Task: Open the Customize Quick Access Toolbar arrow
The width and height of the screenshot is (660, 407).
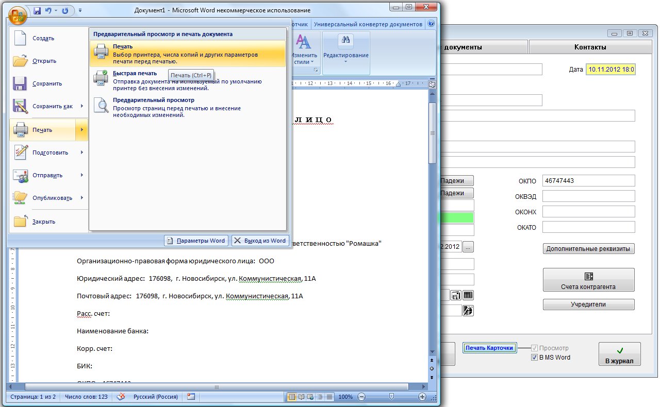Action: point(80,10)
